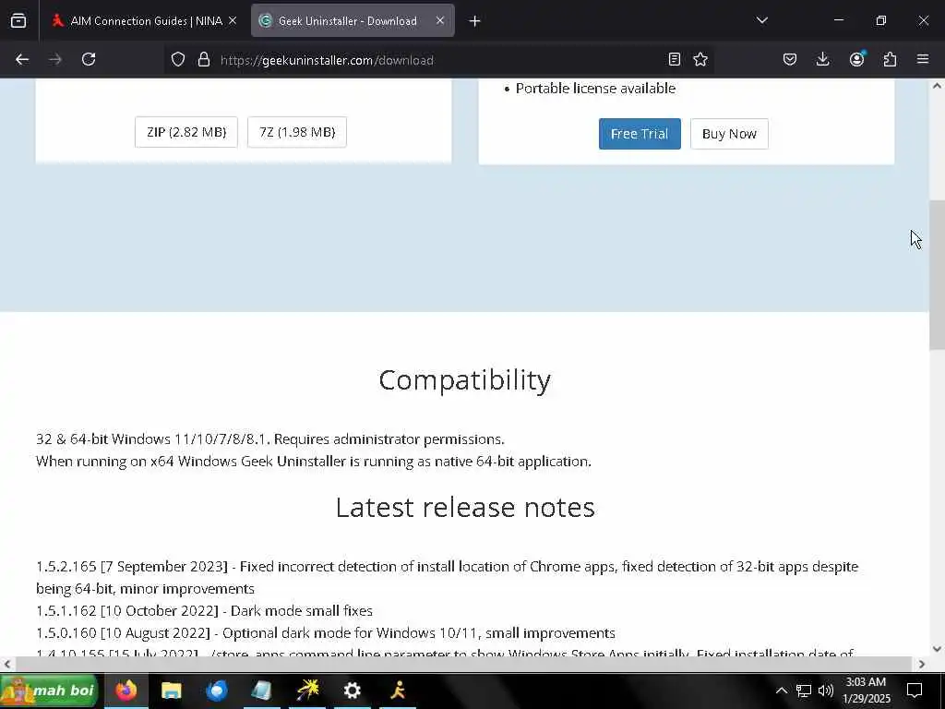Open the clock showing 3:03 AM
Image resolution: width=945 pixels, height=709 pixels.
tap(866, 691)
